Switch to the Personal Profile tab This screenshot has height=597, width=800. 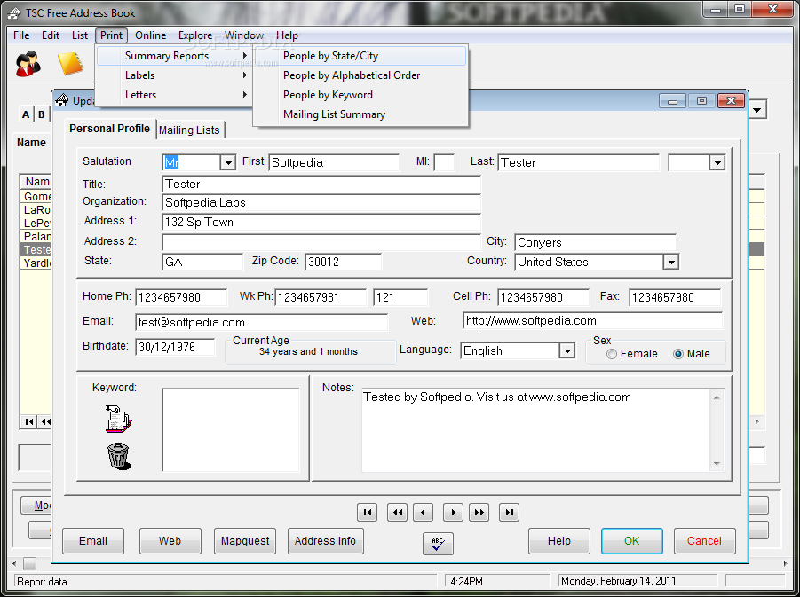click(x=110, y=129)
